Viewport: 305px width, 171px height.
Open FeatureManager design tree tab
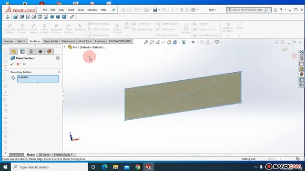click(x=13, y=52)
